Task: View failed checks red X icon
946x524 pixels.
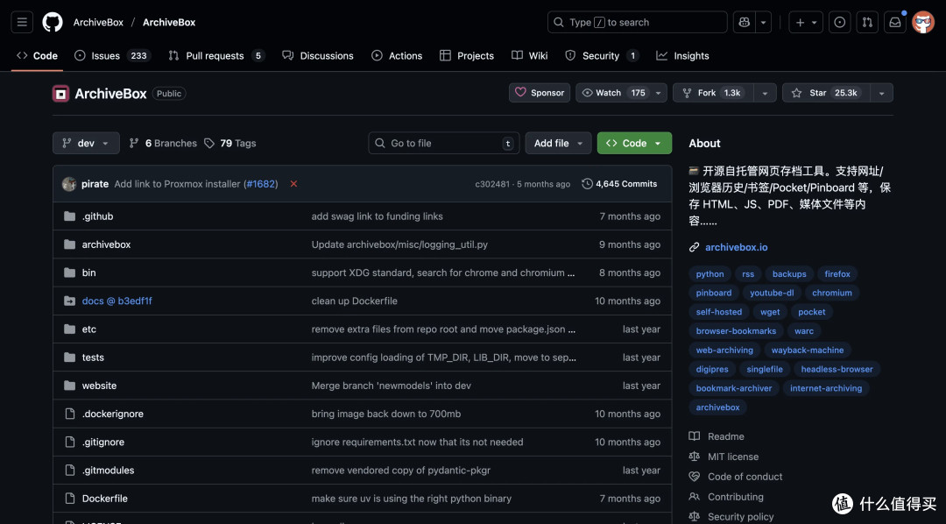Action: coord(293,183)
